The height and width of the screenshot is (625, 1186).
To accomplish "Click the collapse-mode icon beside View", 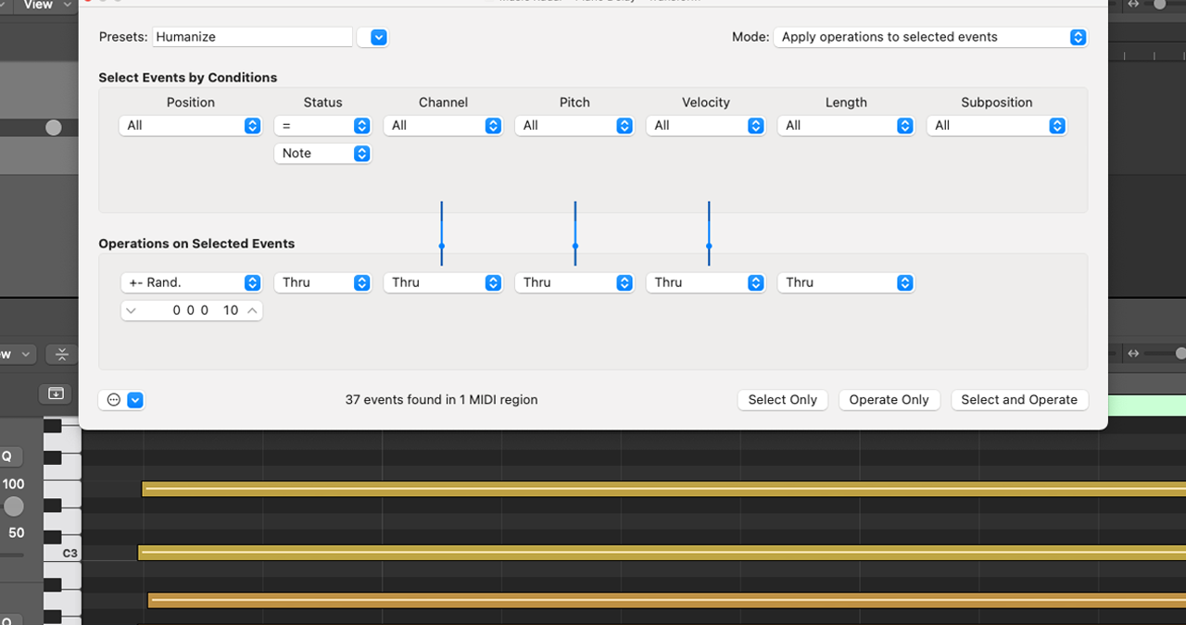I will click(61, 355).
